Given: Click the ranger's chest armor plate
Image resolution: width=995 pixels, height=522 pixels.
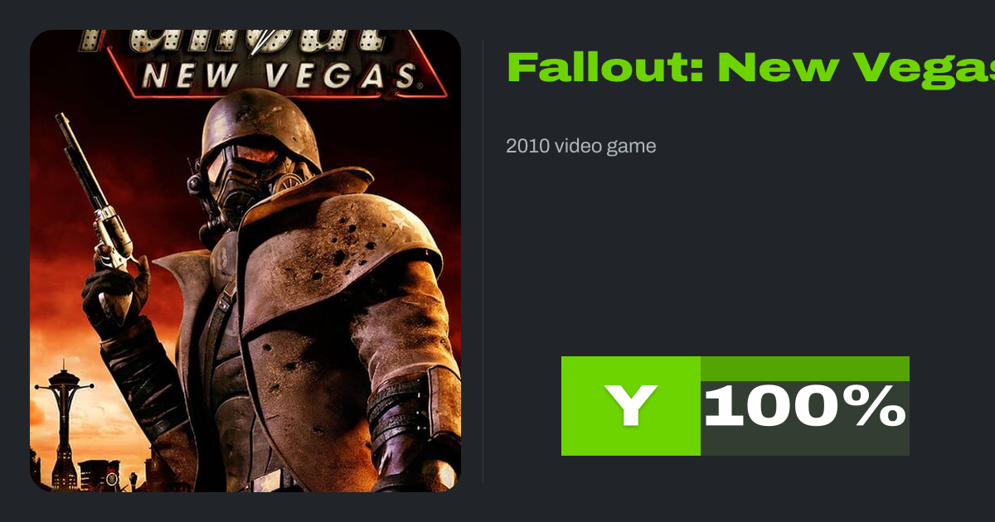Looking at the screenshot, I should click(x=307, y=365).
